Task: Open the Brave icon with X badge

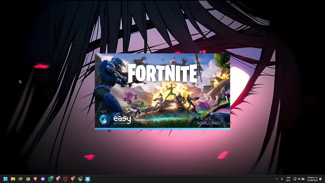Action: (58, 179)
